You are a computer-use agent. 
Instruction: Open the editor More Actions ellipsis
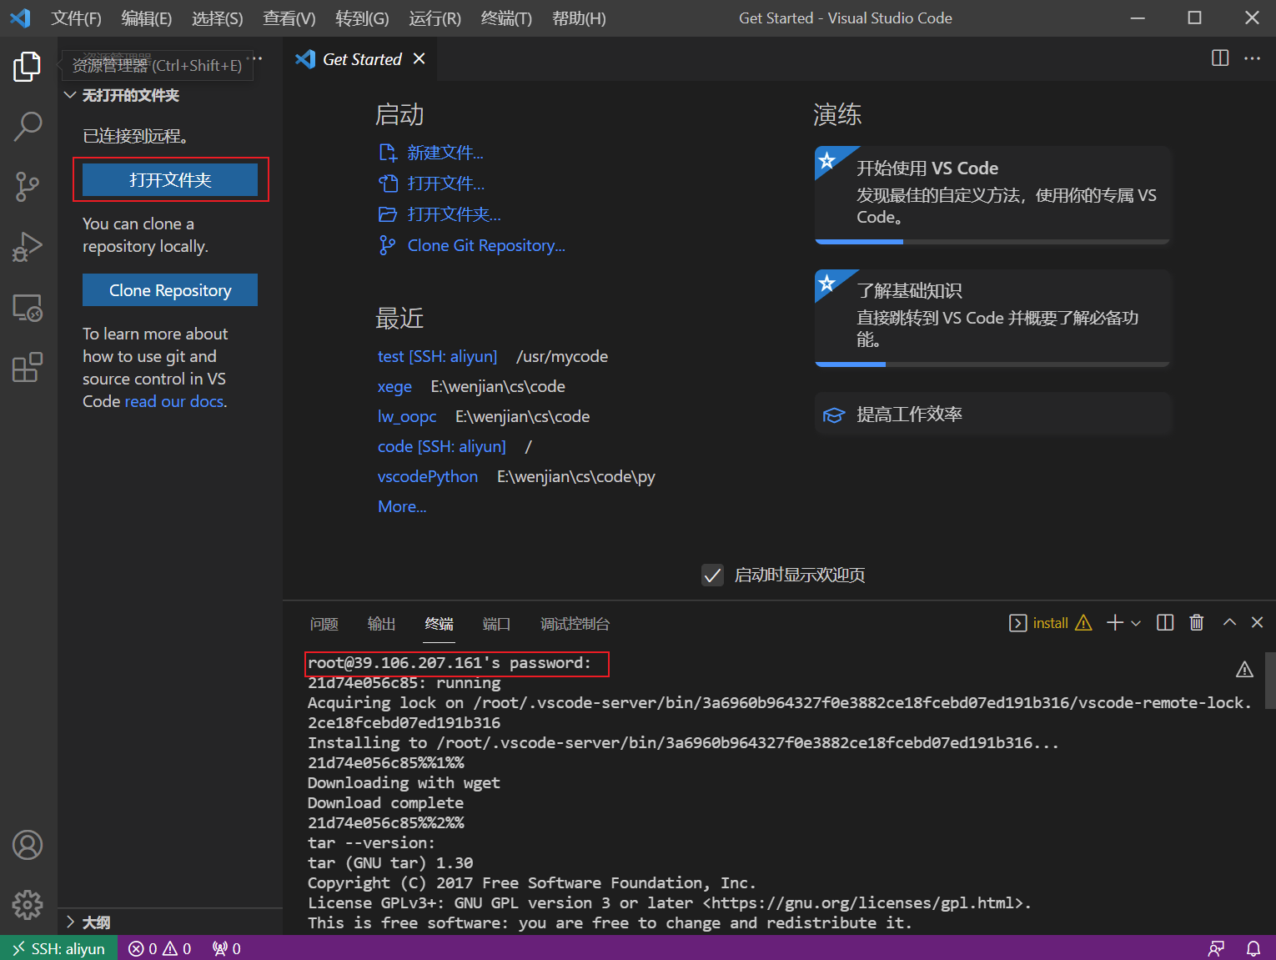[x=1252, y=58]
